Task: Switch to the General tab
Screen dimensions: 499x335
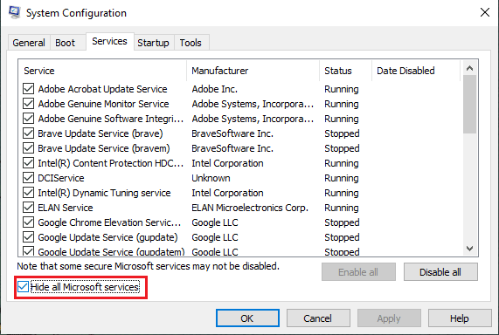Action: coord(29,43)
